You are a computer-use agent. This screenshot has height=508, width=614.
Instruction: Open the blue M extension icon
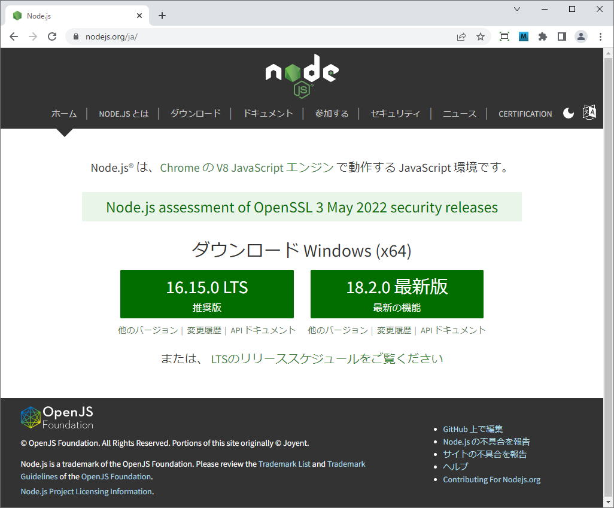524,36
